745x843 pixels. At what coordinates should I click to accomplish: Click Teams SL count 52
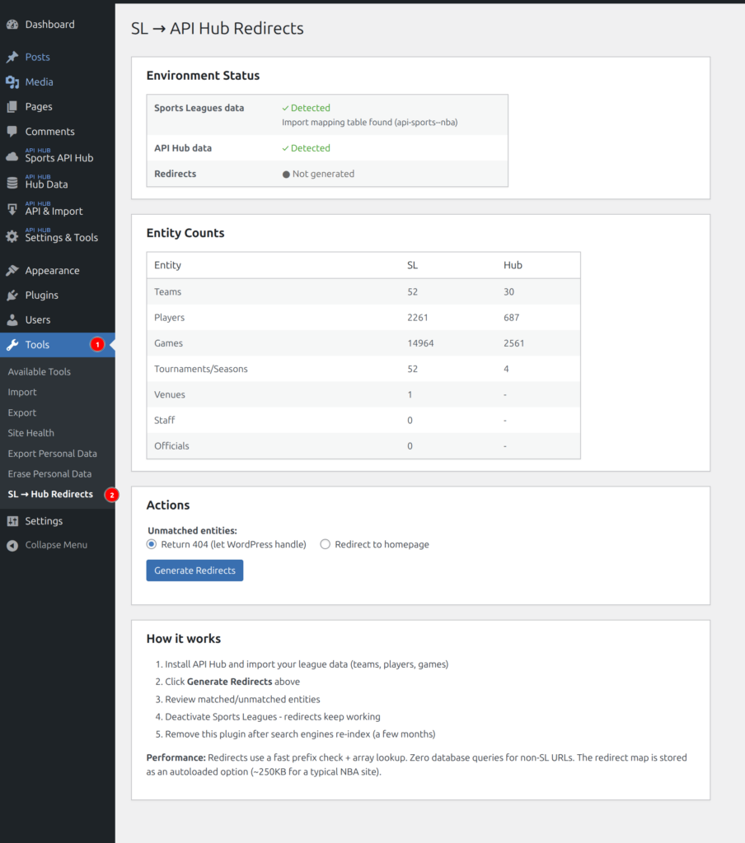[412, 291]
